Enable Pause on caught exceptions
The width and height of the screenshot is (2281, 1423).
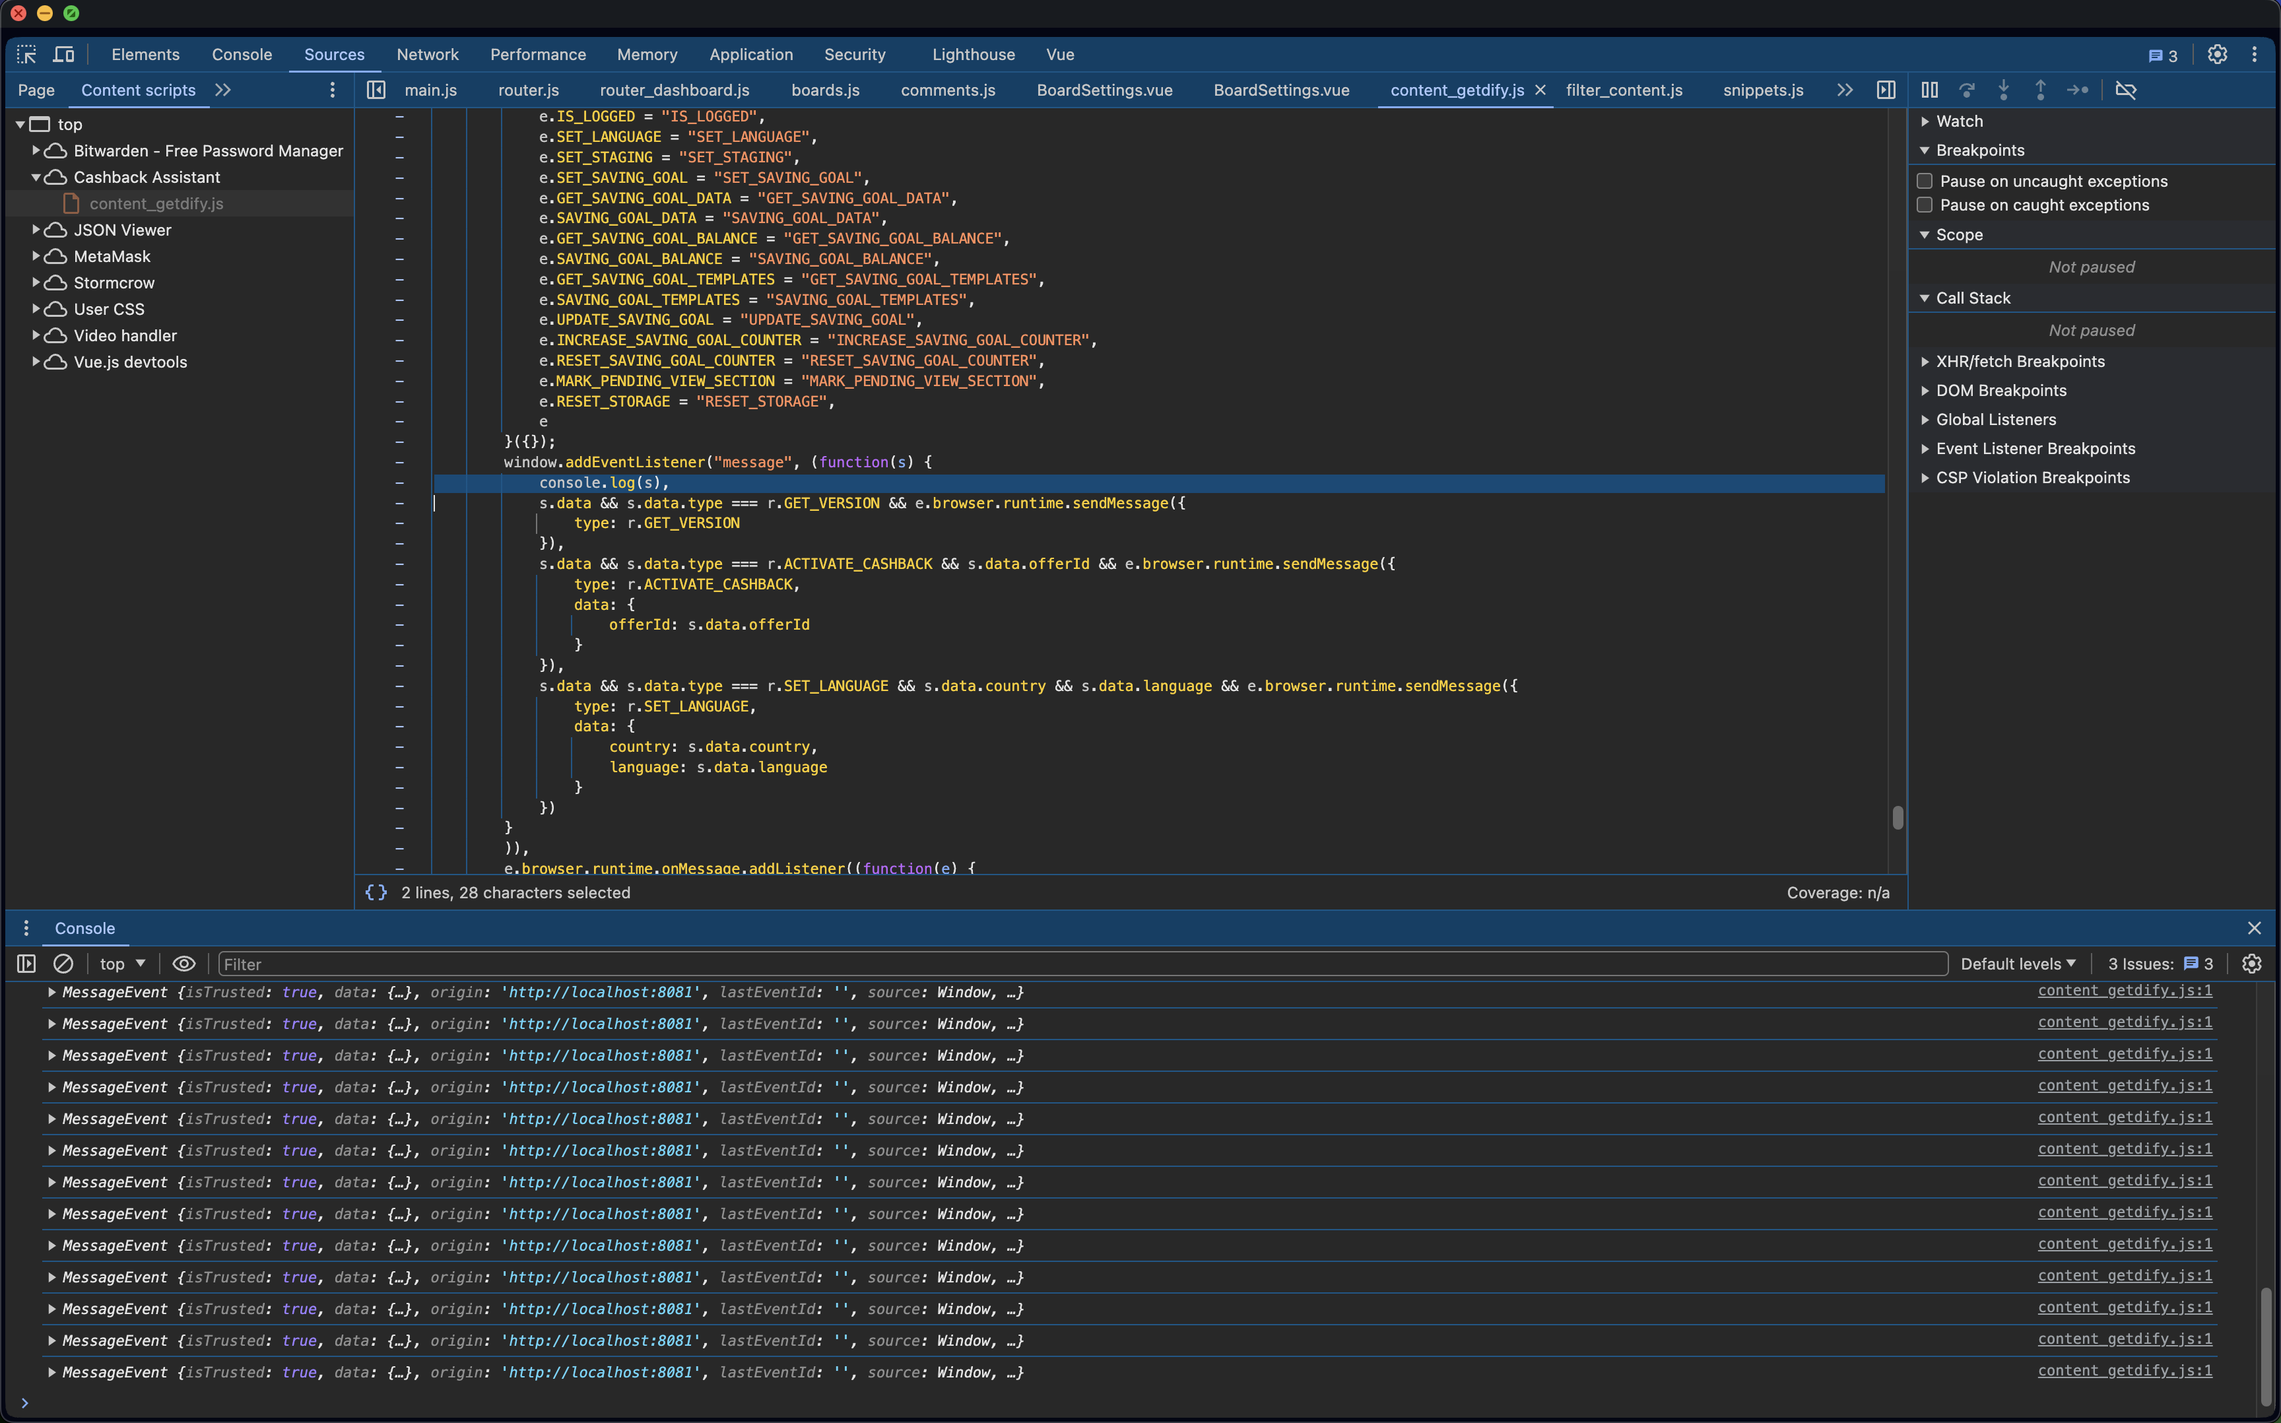click(1925, 205)
